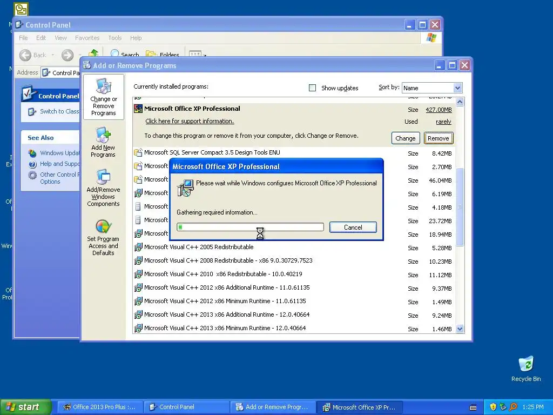Click the Address bar in Control Panel window
Image resolution: width=553 pixels, height=415 pixels.
(60, 73)
